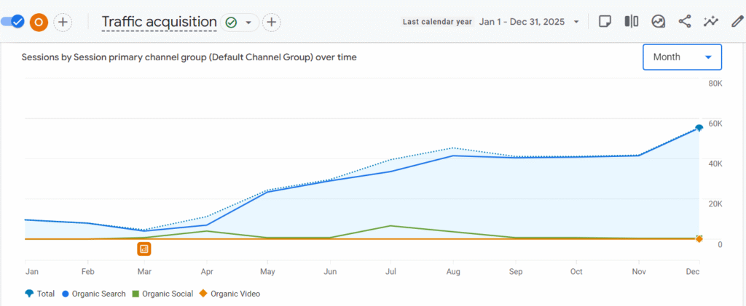The height and width of the screenshot is (306, 746).
Task: Click the Traffic acquisition report title
Action: (159, 22)
